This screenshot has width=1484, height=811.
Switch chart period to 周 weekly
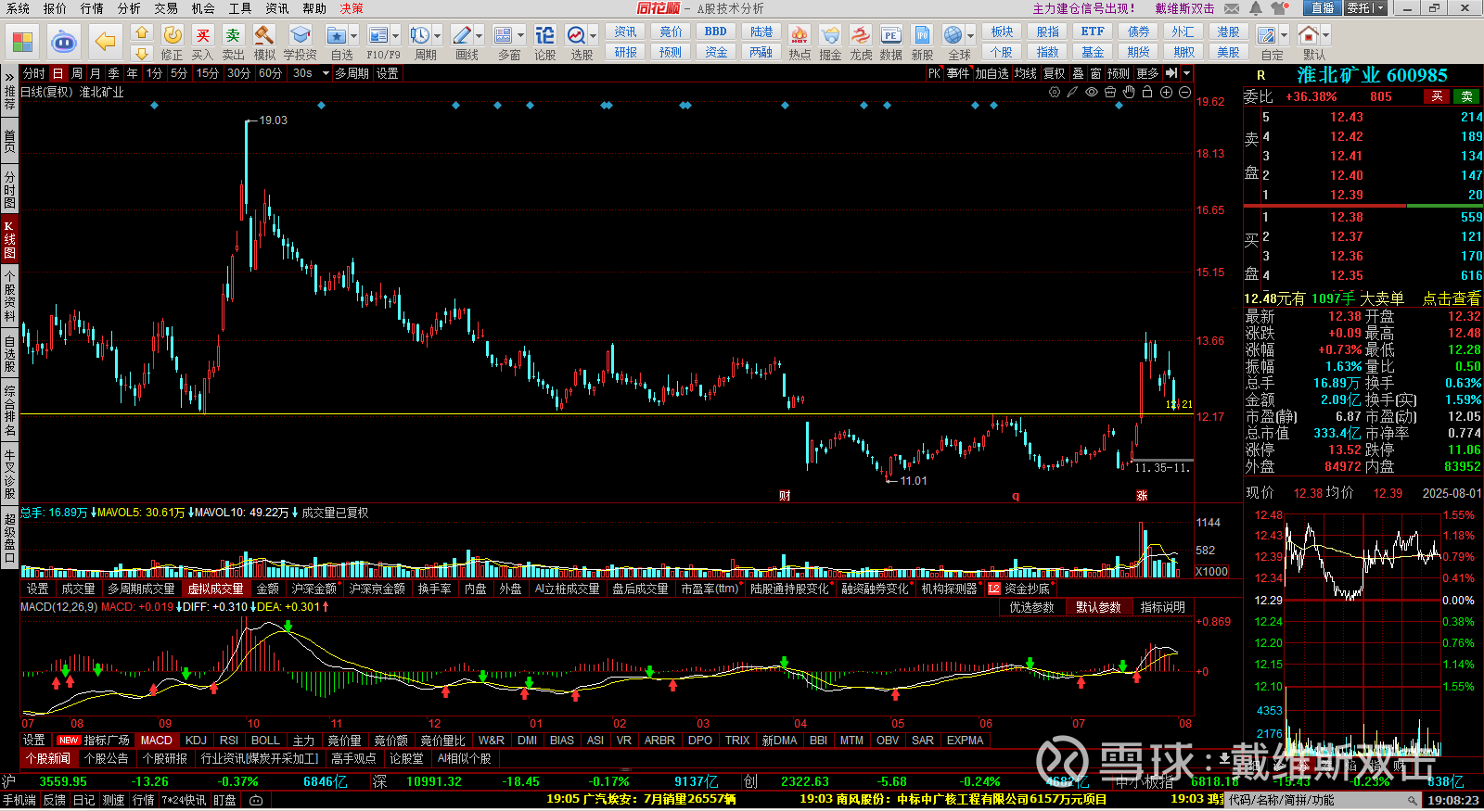coord(77,73)
